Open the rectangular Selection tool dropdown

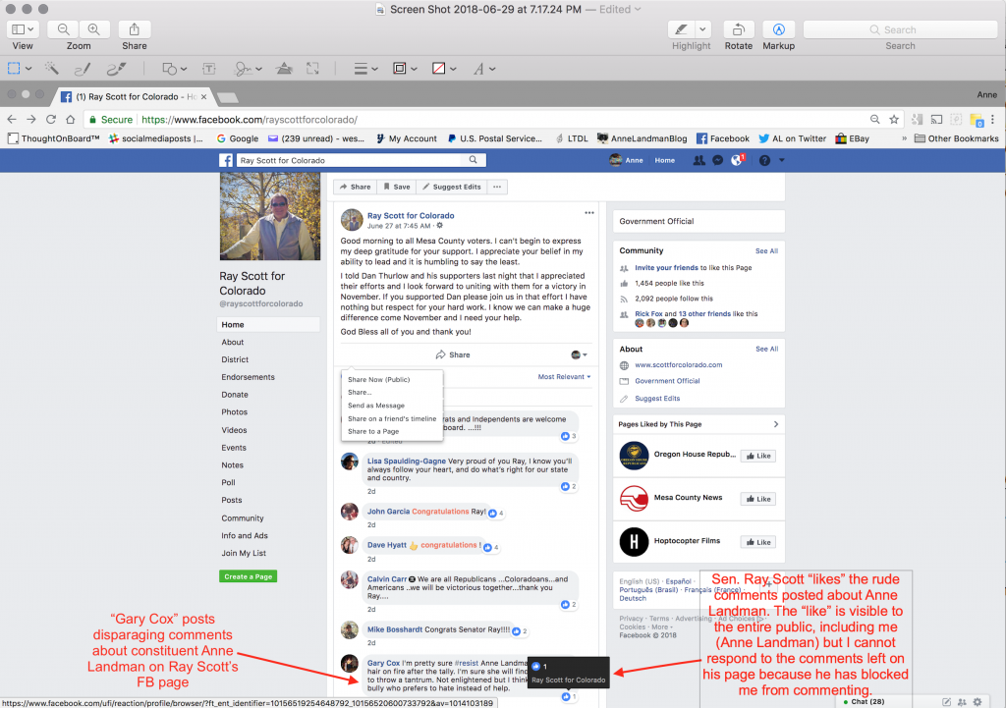pos(20,69)
